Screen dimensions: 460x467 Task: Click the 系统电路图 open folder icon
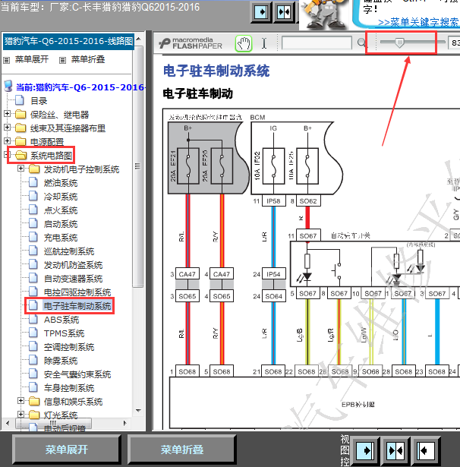20,155
